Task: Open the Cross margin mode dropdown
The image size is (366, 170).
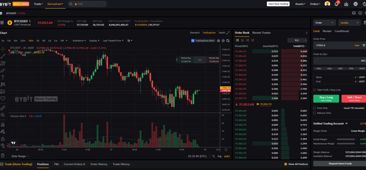Action: tap(325, 23)
